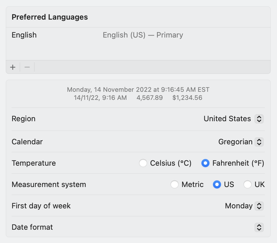
Task: Click the $1,234.56 currency sample
Action: [187, 98]
